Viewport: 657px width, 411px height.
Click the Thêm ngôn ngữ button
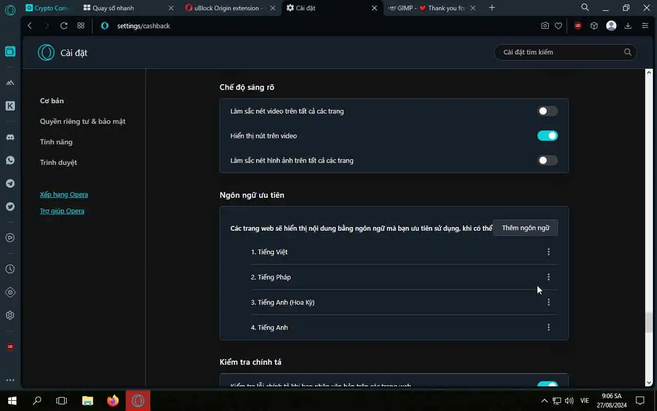525,228
